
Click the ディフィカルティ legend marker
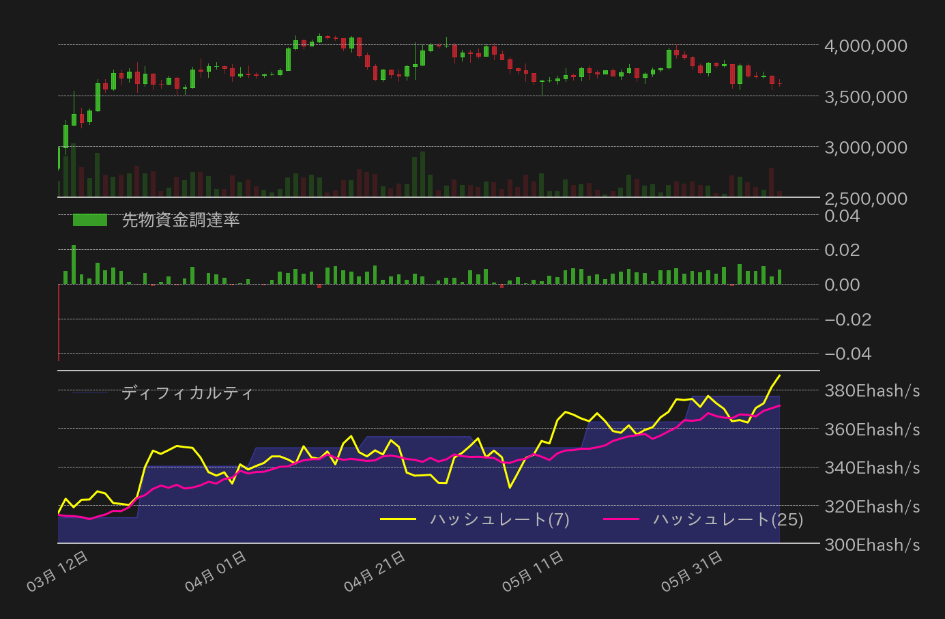[x=89, y=393]
